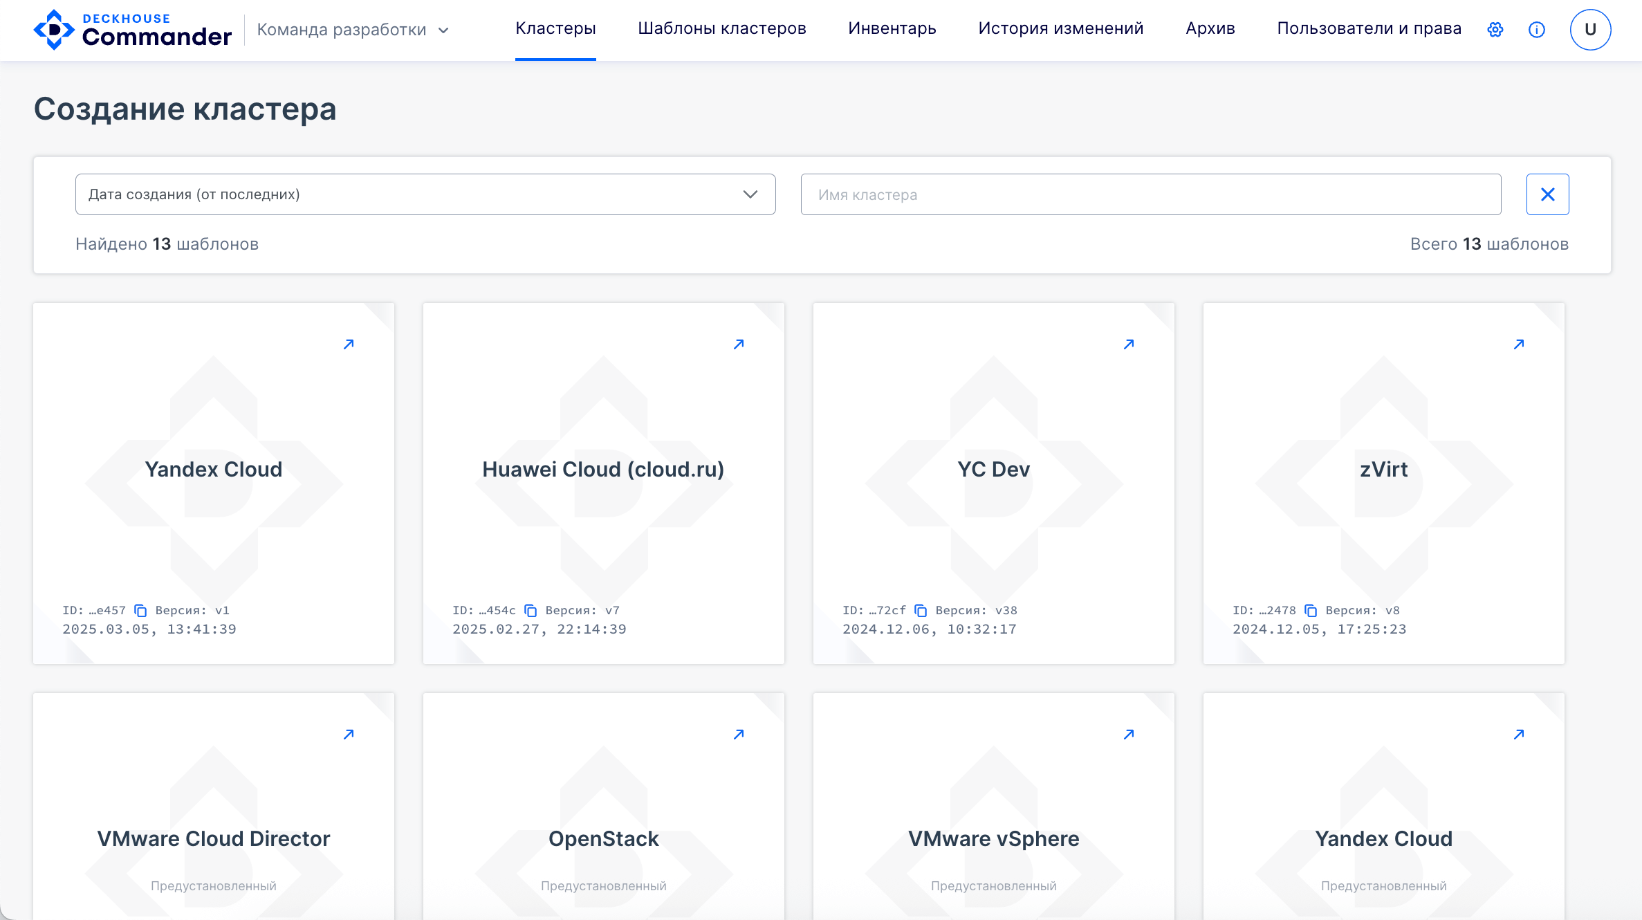Click the date 2024.12.05, 17:25:23

click(x=1320, y=629)
